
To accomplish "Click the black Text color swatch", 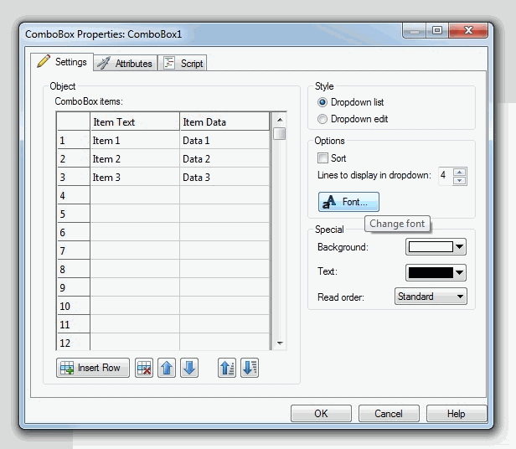I will point(430,272).
